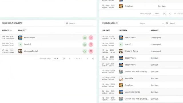Go to first page of Assignment Requests
This screenshot has width=183, height=103.
coord(64,58)
